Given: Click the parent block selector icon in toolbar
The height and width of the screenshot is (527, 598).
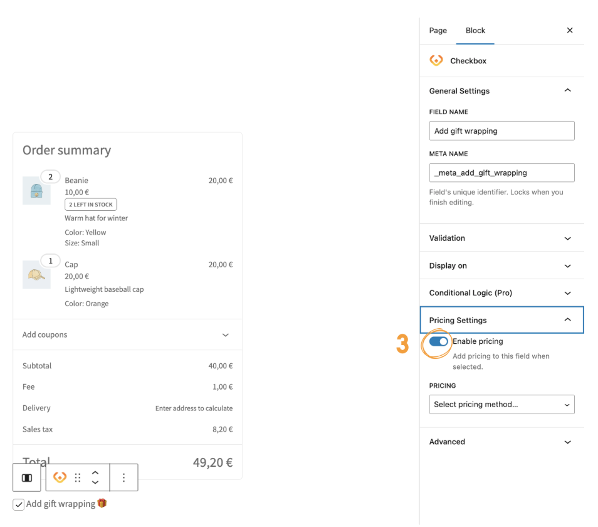Looking at the screenshot, I should coord(27,478).
